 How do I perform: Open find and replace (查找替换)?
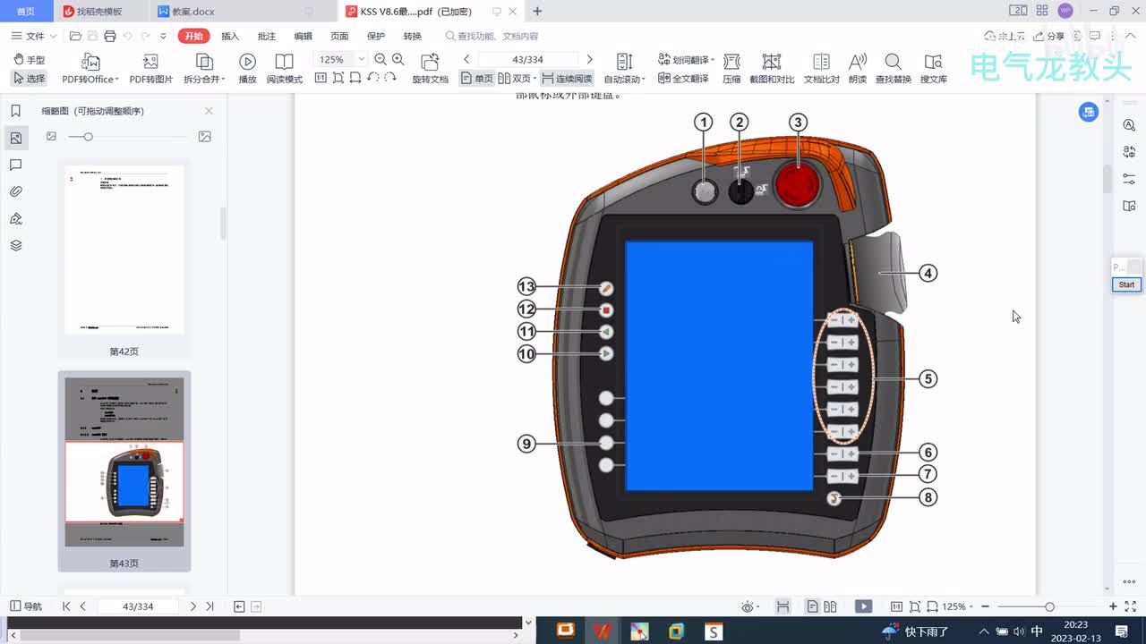click(893, 68)
